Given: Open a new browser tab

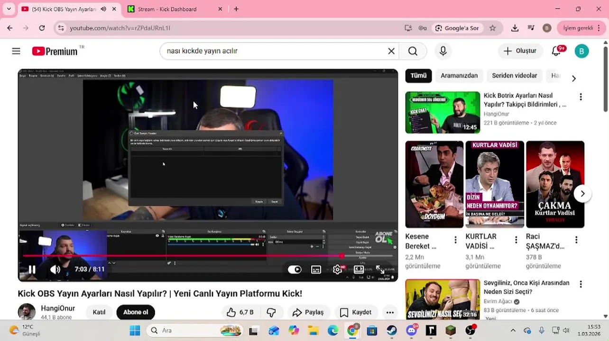Looking at the screenshot, I should (x=236, y=9).
